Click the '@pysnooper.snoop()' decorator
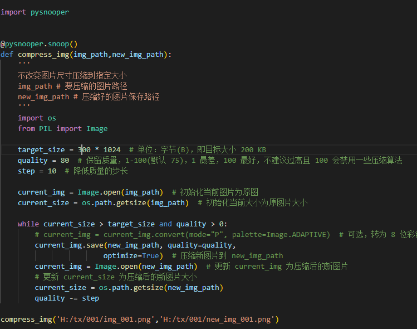Viewport: 417px width, 329px height. point(39,44)
